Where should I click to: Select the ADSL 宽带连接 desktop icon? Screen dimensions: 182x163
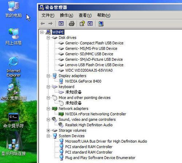coord(13,92)
